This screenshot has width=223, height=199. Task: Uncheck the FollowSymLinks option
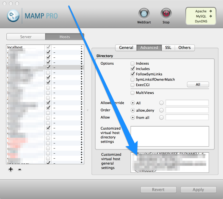click(x=132, y=74)
